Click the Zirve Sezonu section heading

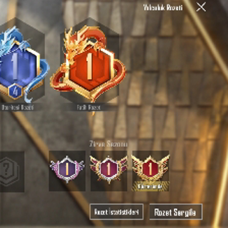pyautogui.click(x=109, y=144)
